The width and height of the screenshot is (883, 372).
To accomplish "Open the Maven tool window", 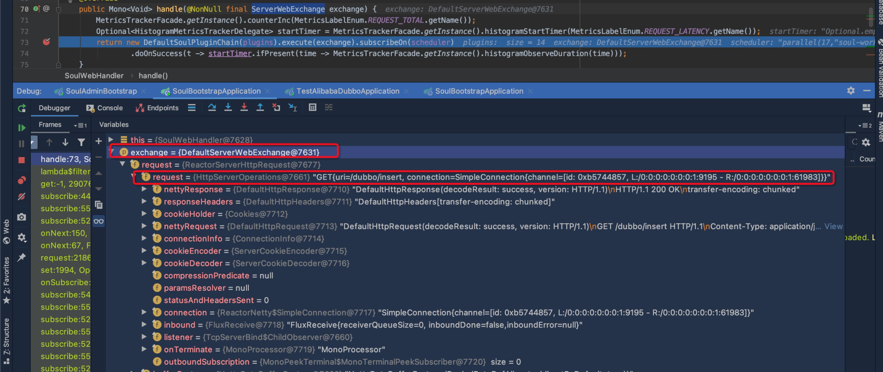I will pyautogui.click(x=879, y=127).
